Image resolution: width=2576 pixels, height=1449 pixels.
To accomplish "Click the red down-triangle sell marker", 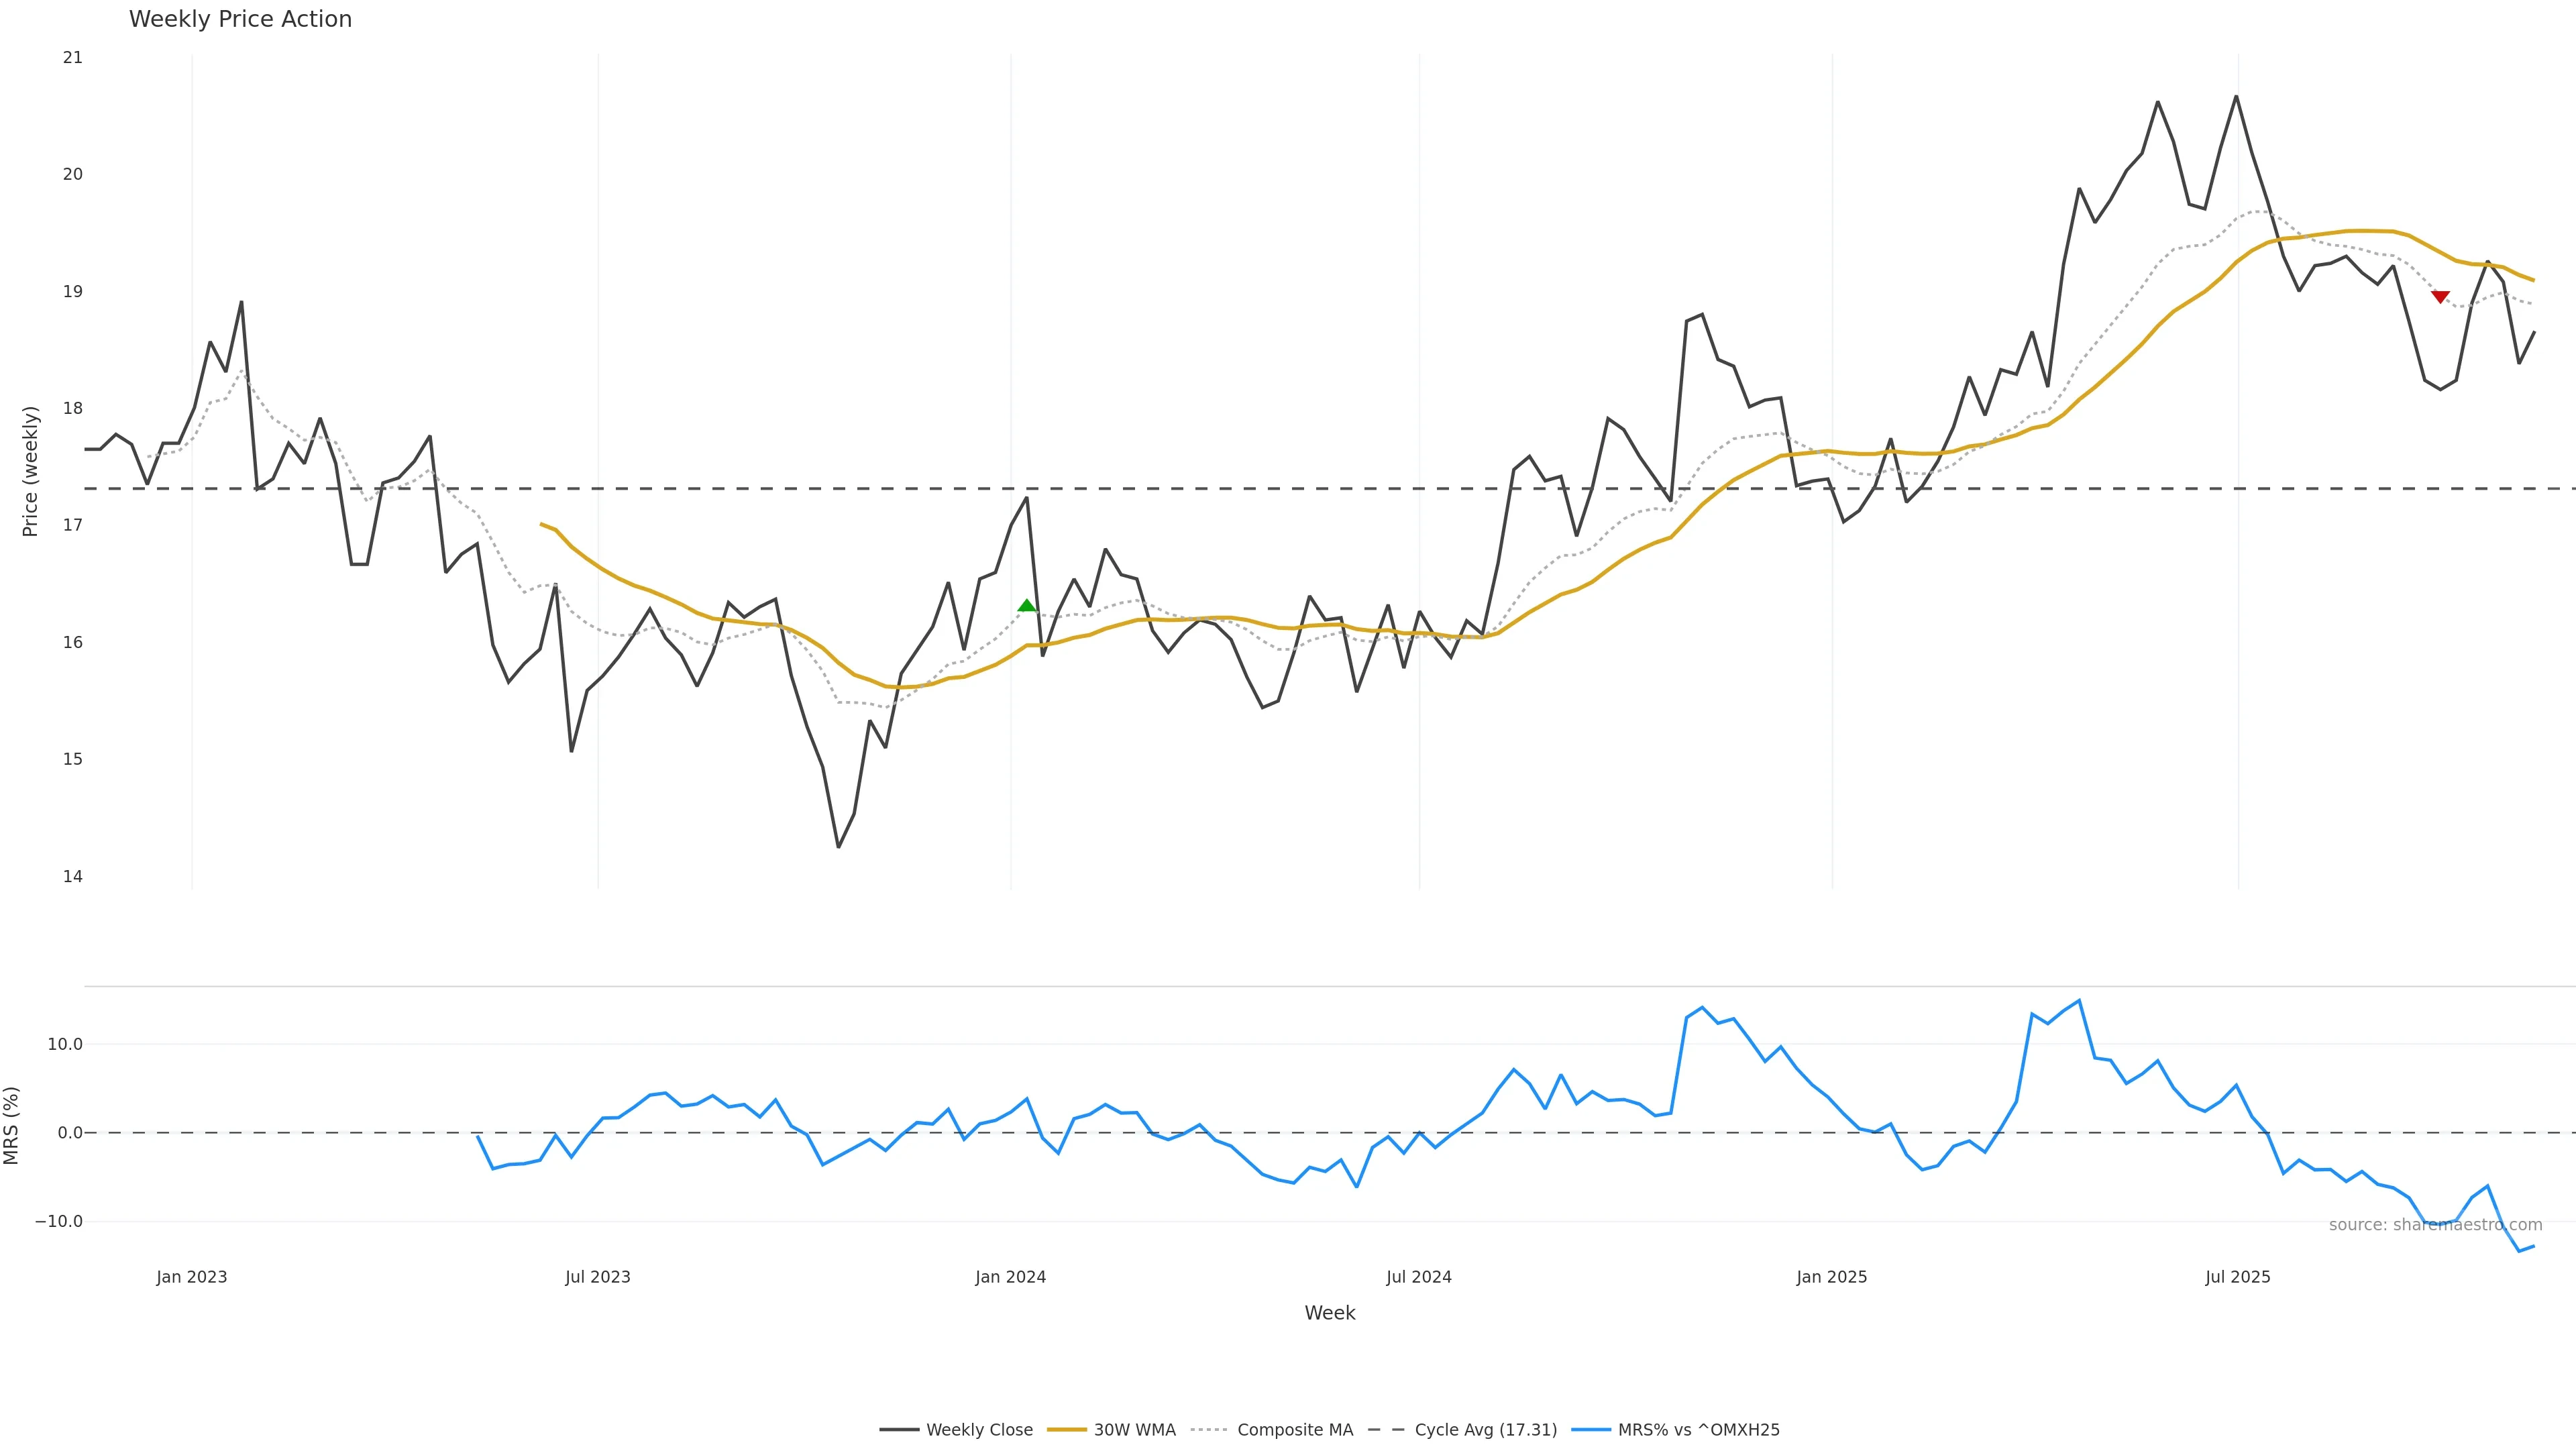I will [x=2440, y=297].
